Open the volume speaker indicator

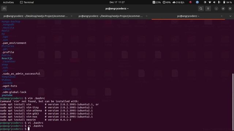tap(214, 2)
